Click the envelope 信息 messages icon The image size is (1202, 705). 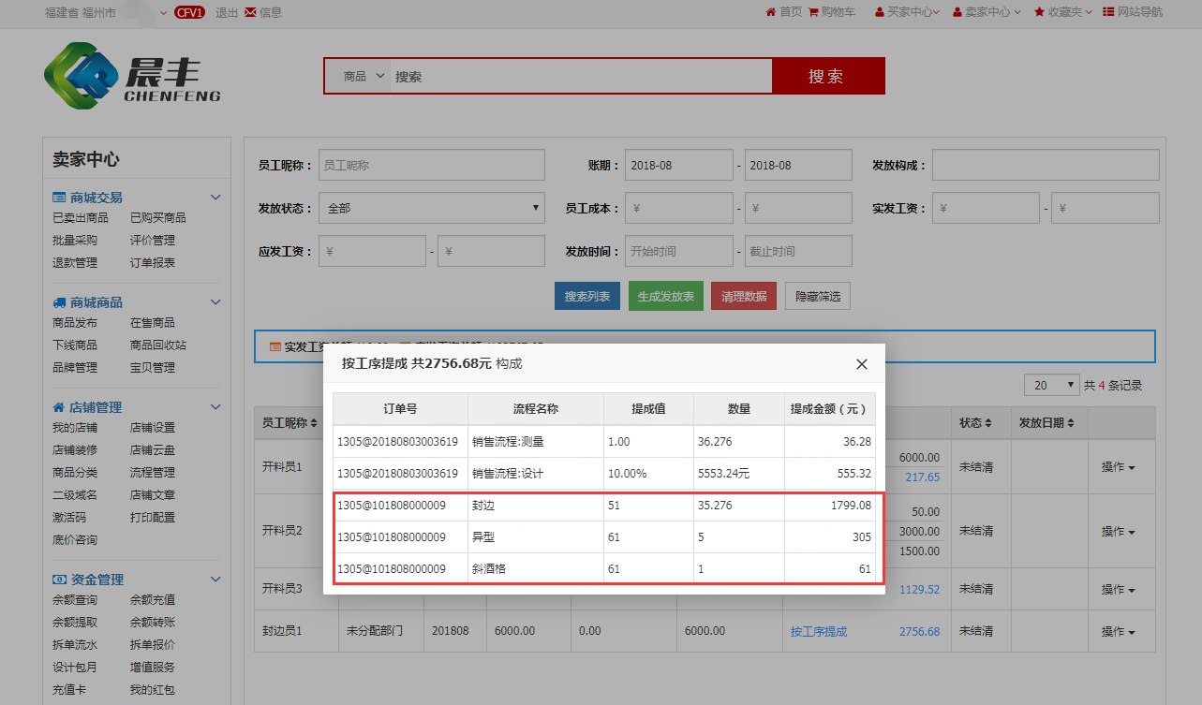point(250,12)
